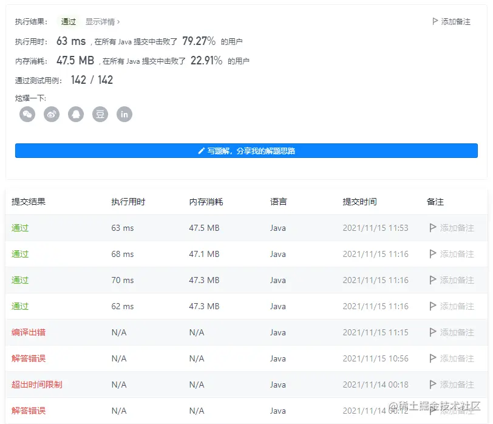This screenshot has height=424, width=493.
Task: Click 47.5 MB cell in submissions table
Action: click(204, 228)
